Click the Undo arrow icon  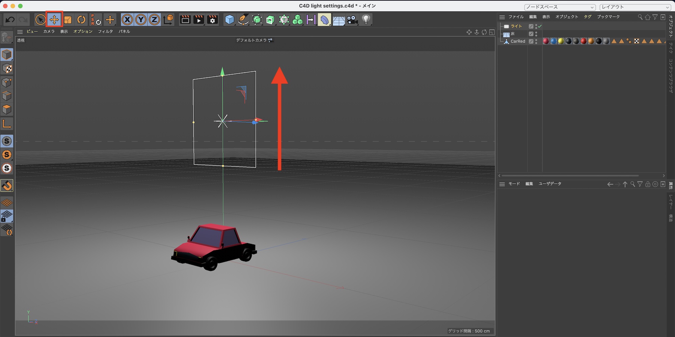point(10,20)
